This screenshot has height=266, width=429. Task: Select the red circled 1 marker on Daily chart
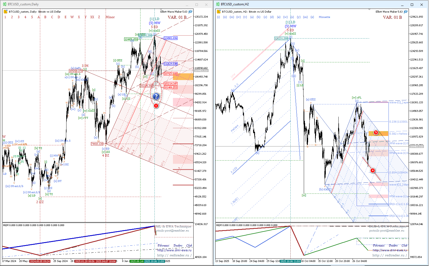tap(156, 106)
